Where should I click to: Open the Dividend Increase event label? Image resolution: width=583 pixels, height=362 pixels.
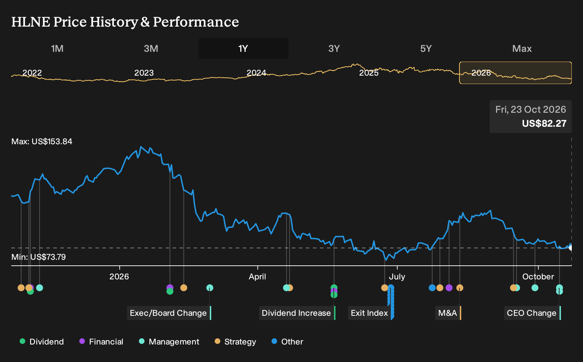click(297, 313)
